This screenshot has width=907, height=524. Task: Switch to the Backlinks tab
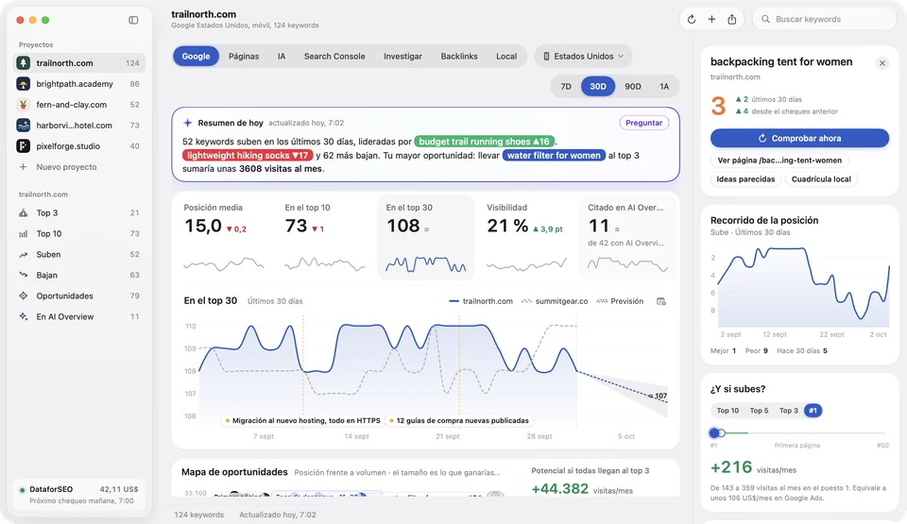coord(459,56)
